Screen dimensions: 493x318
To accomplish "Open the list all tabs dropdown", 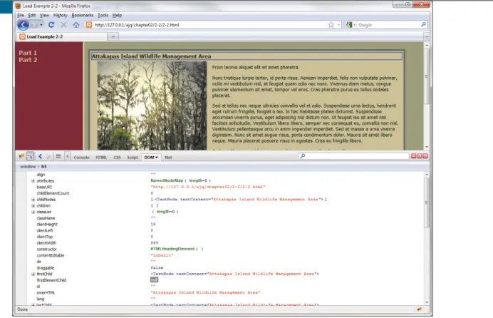I will [x=426, y=37].
